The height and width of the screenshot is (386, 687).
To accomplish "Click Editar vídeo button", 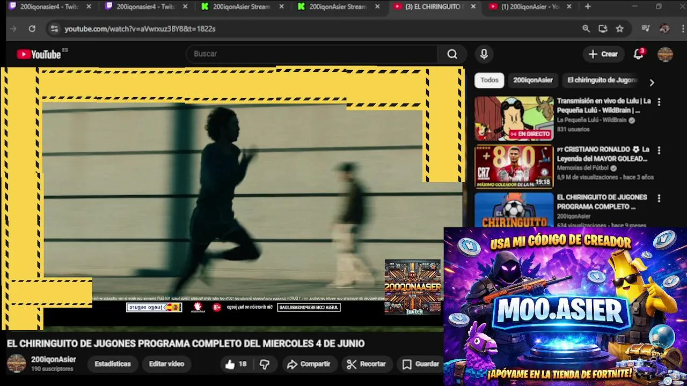I will (x=166, y=364).
